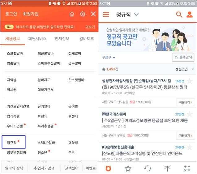The width and height of the screenshot is (197, 174).
Task: Open the 맞춤알바 menu item
Action: click(x=13, y=63)
